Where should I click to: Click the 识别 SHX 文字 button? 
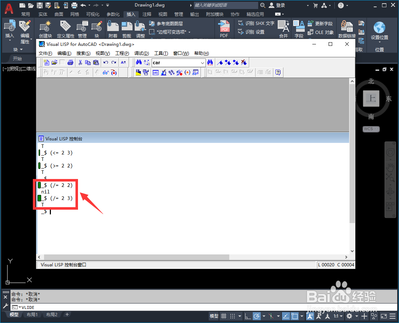[256, 23]
